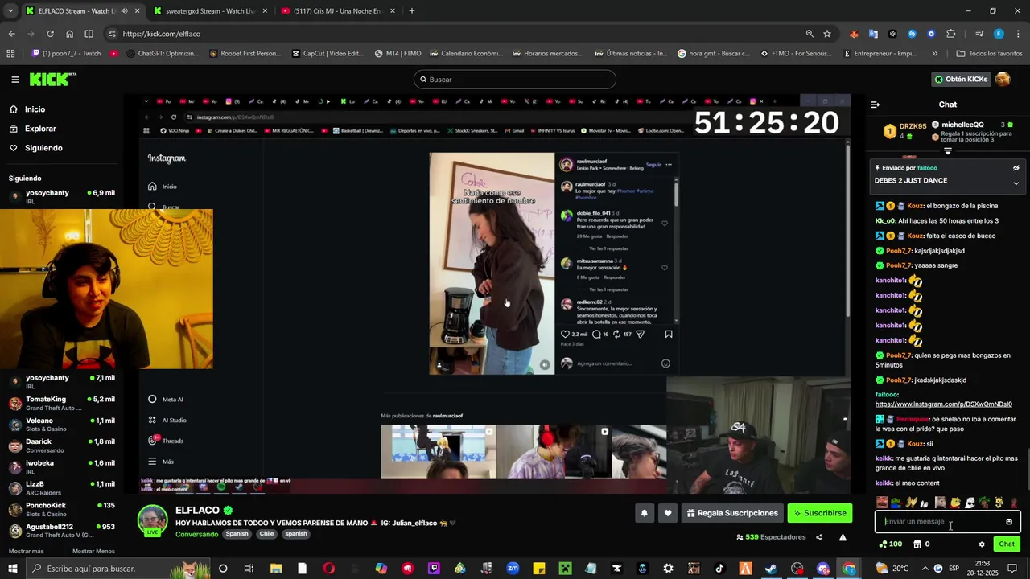1030x579 pixels.
Task: Toggle follow heart for ELFLACO
Action: coord(667,513)
